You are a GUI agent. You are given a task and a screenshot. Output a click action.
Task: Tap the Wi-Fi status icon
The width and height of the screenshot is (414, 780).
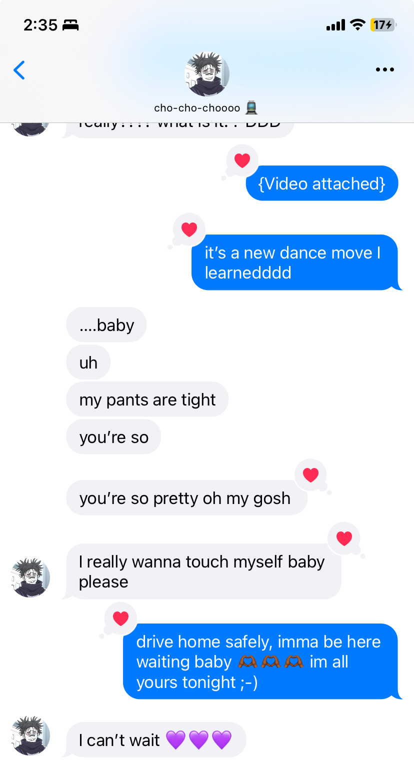357,24
